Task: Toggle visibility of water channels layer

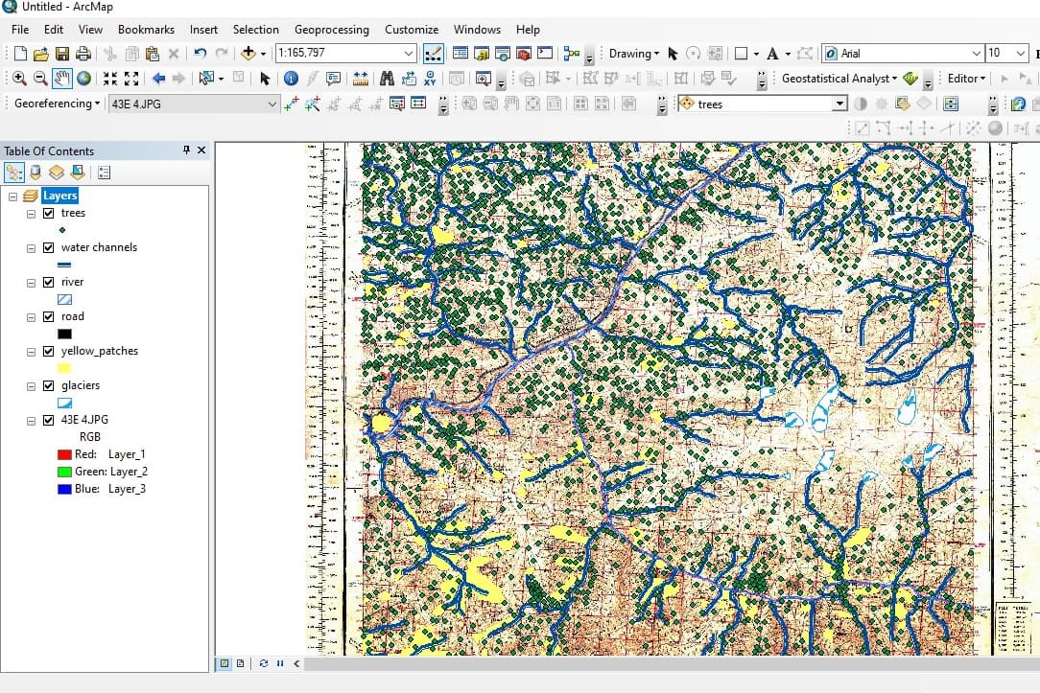Action: pos(48,248)
